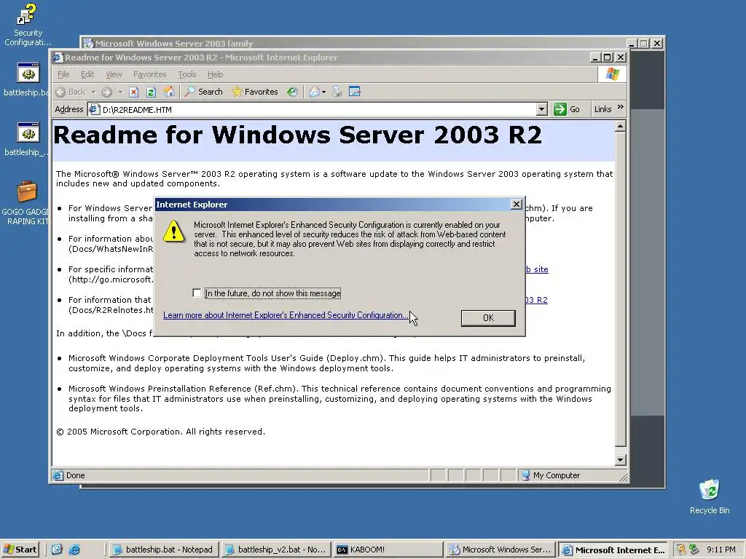Open the Mail button dropdown arrow

click(x=324, y=92)
